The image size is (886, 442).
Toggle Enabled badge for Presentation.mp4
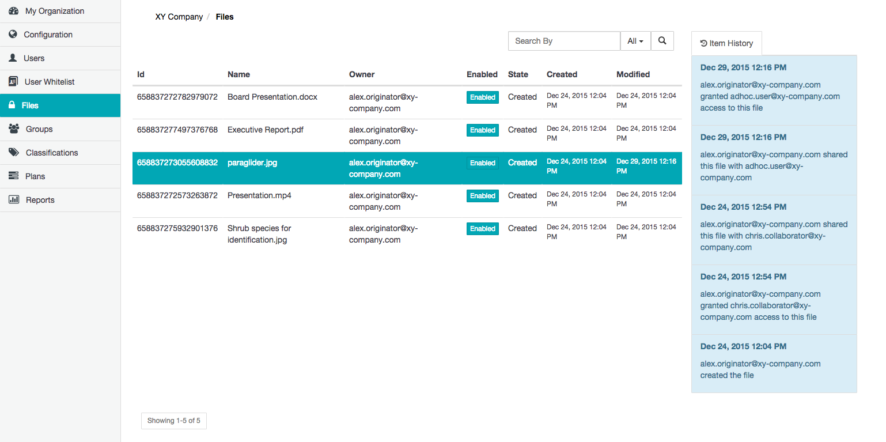pyautogui.click(x=482, y=196)
